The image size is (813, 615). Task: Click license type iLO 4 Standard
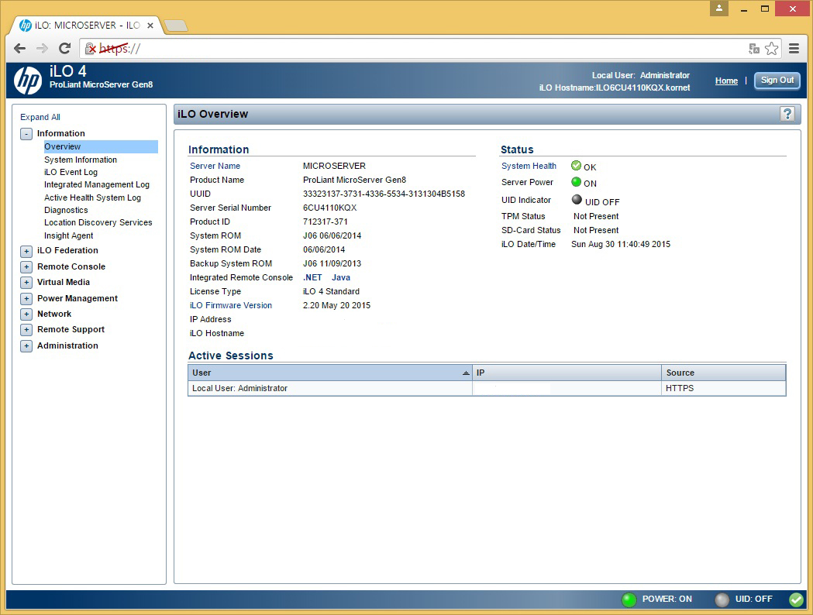[x=331, y=292]
